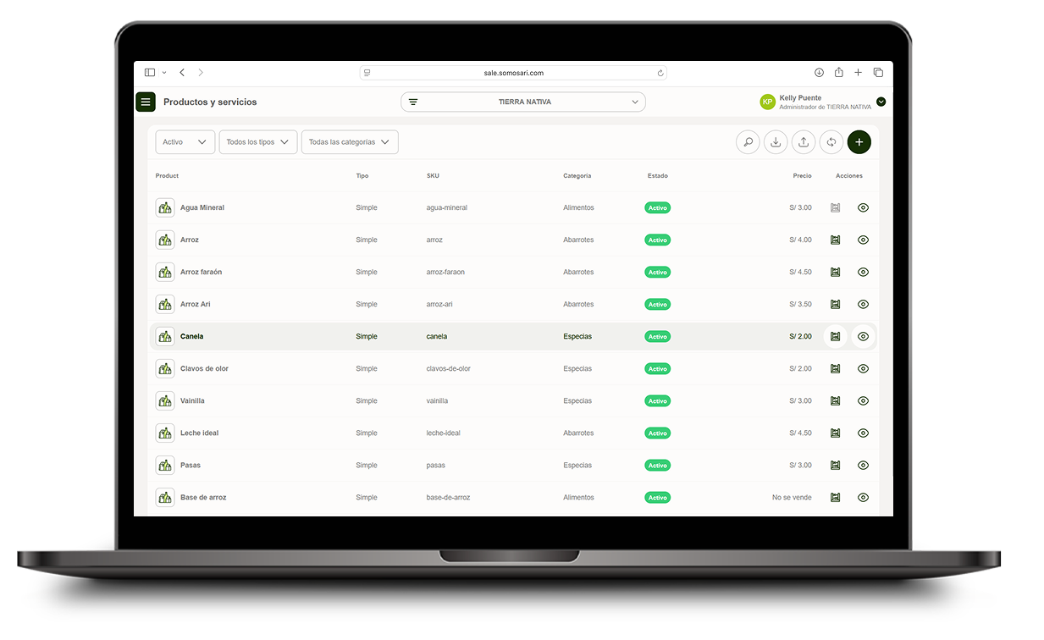Open the Activo status filter dropdown
The image size is (1044, 640).
point(185,142)
